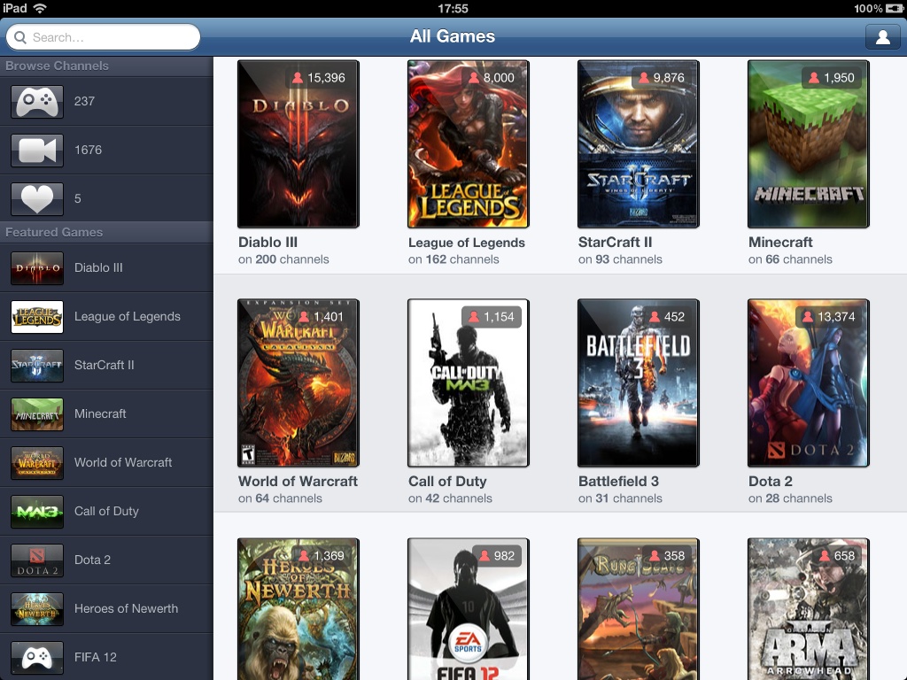Select the League of Legends sidebar icon

point(37,317)
